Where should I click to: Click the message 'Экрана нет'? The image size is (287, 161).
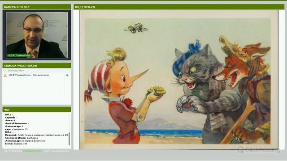click(16, 144)
